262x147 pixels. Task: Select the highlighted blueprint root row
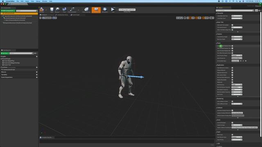(19, 13)
